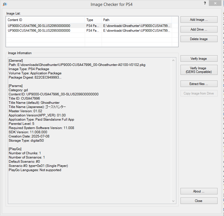Select the second image row in the list
This screenshot has height=216, width=224.
point(92,31)
